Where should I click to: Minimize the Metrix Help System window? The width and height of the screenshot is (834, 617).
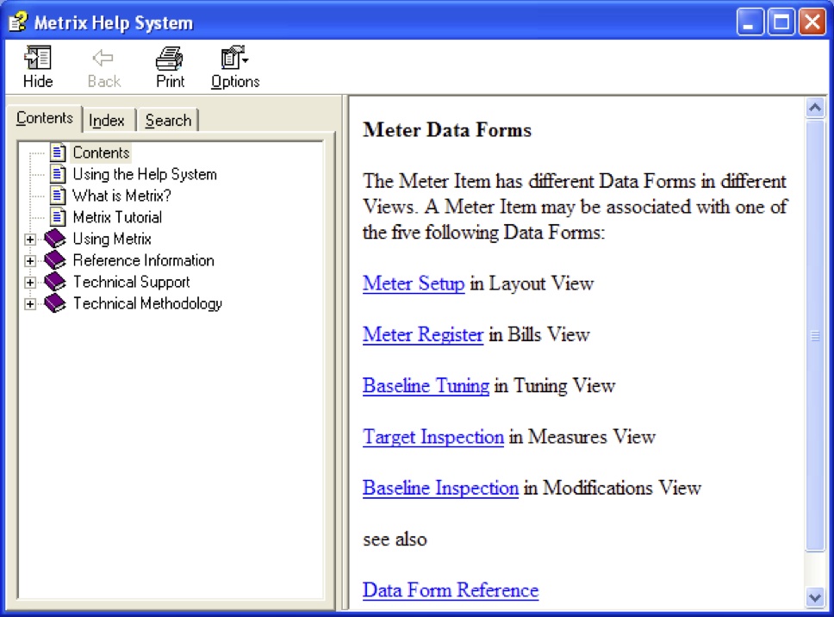click(750, 22)
